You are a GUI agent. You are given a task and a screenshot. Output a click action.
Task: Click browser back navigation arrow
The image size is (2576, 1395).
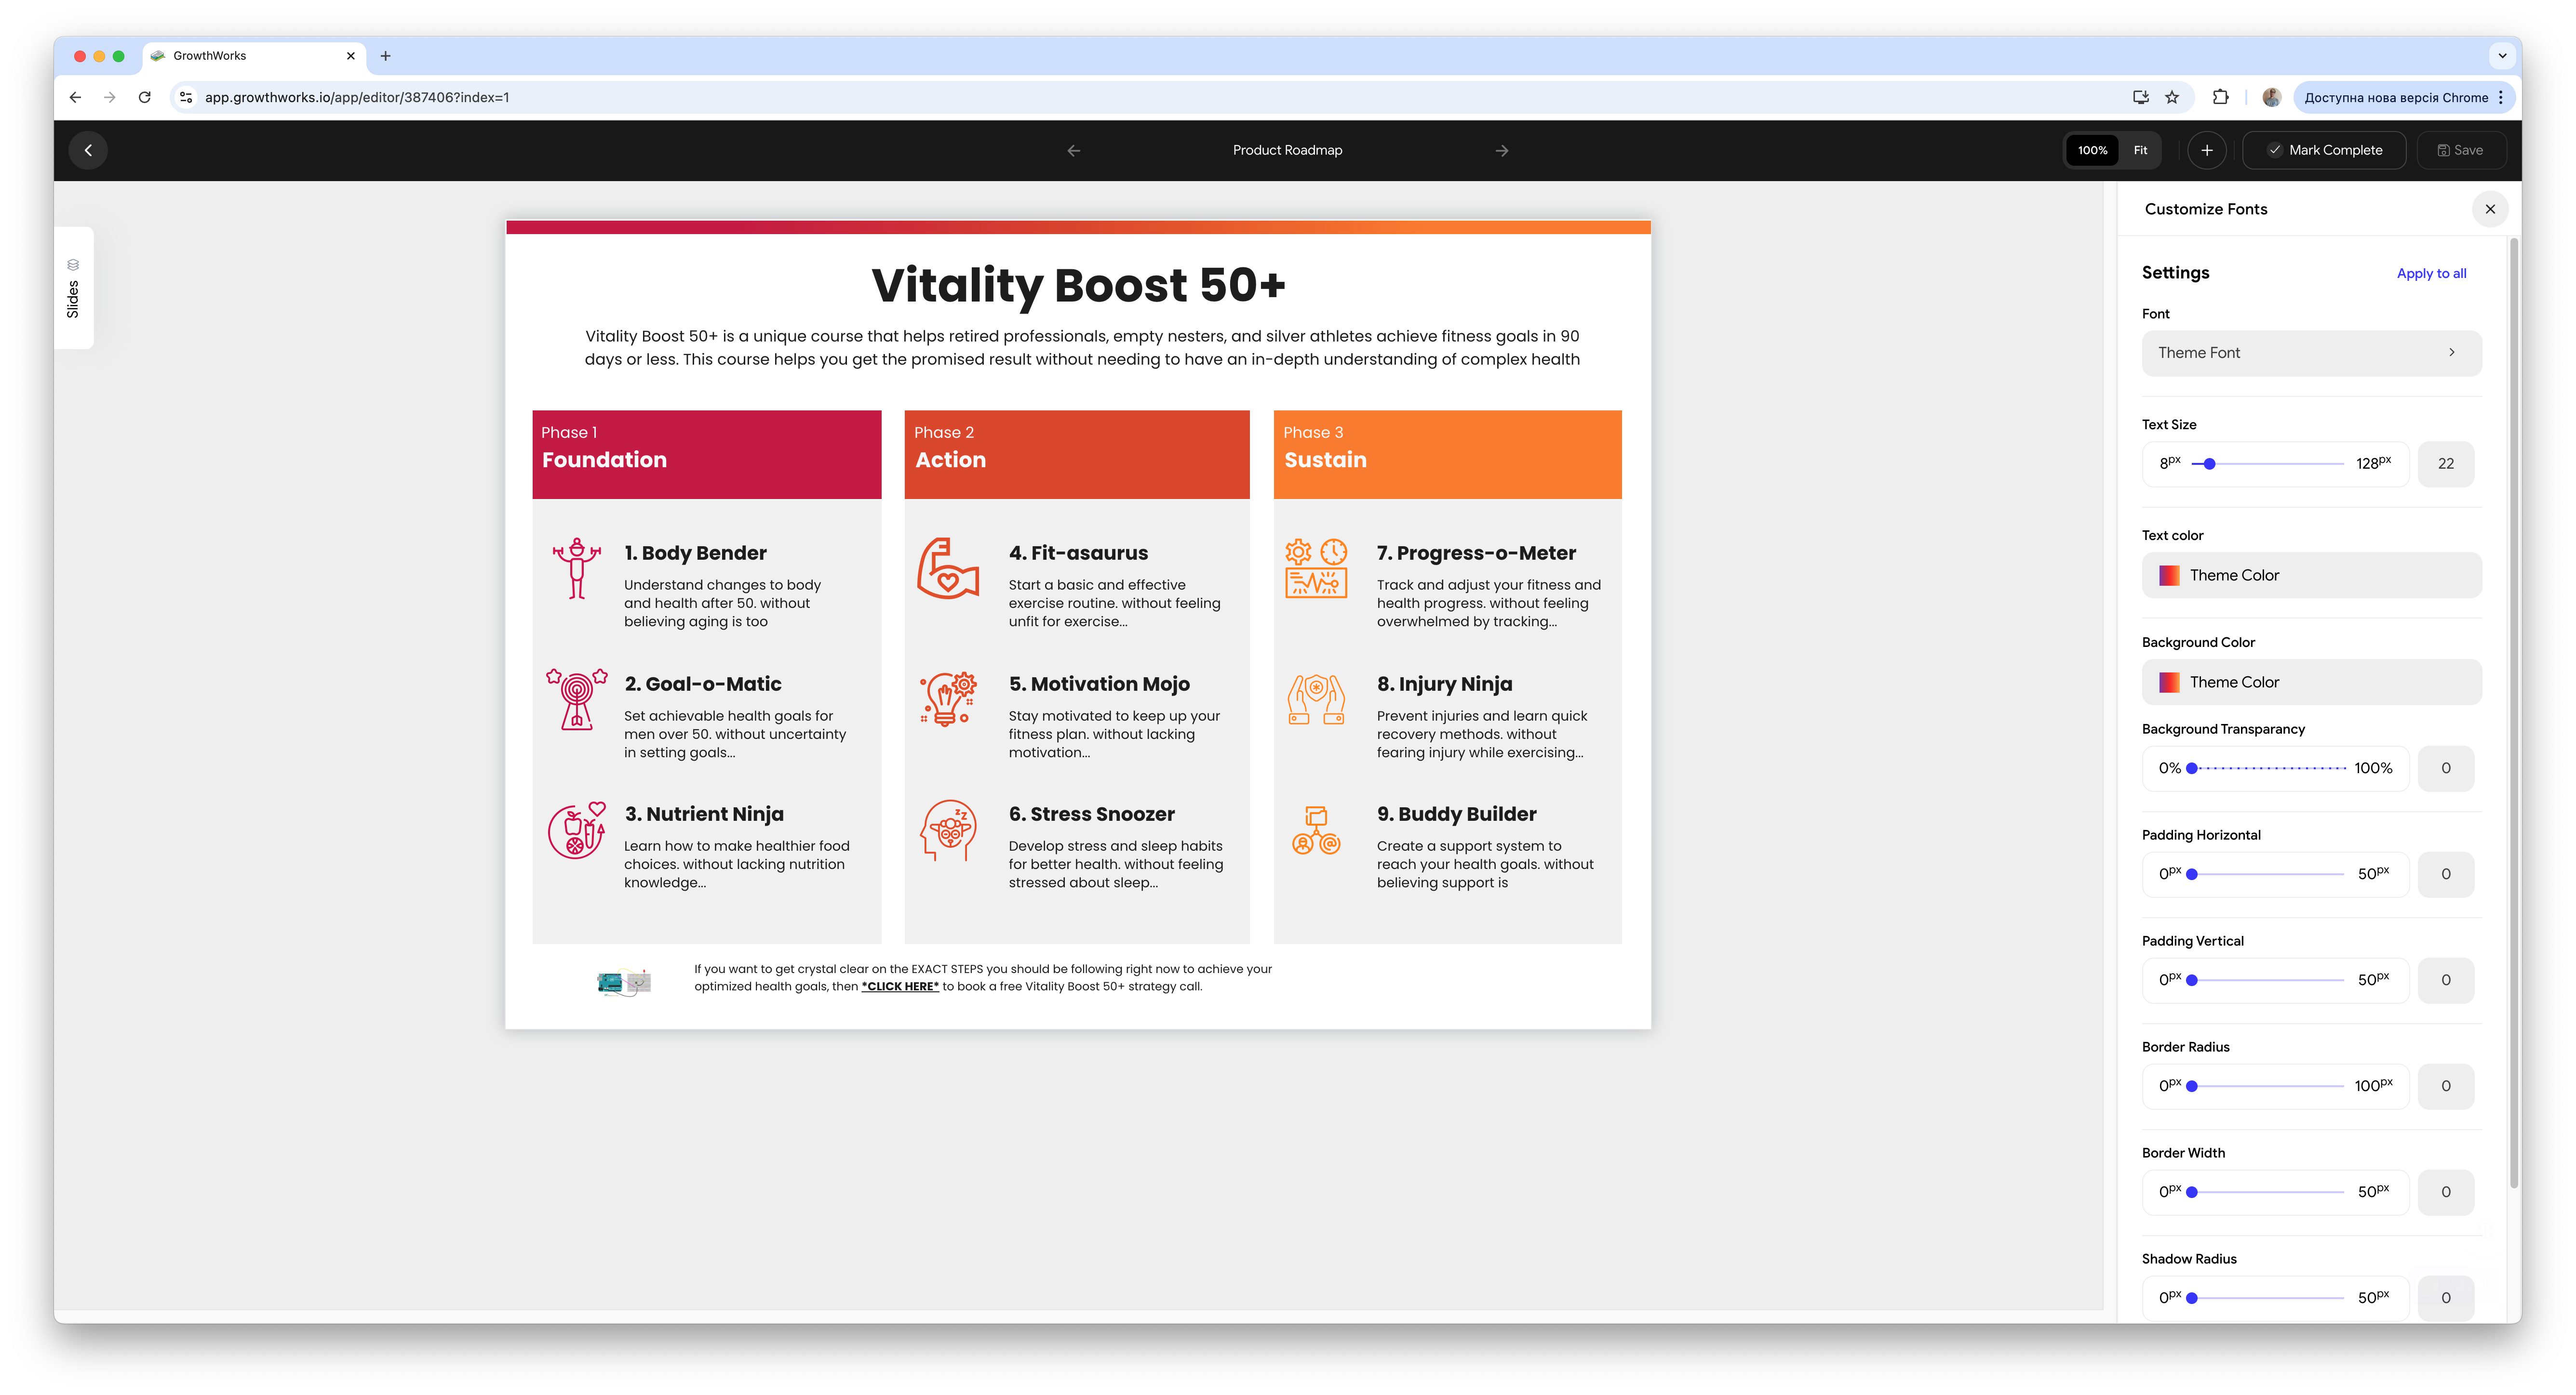point(75,97)
